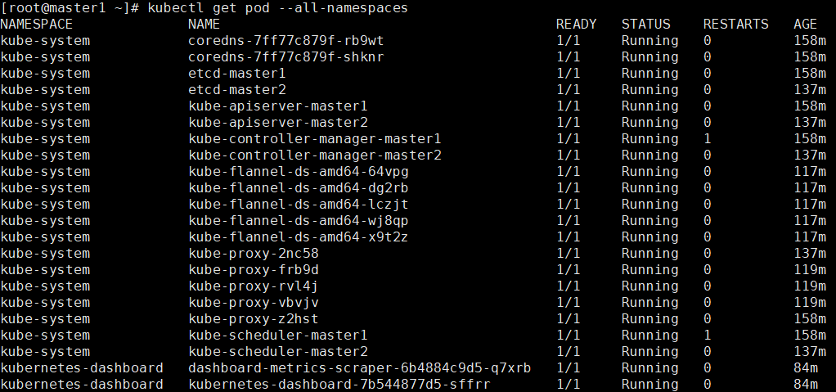Select kube-controller-manager-master1 pod name
This screenshot has width=836, height=392.
pyautogui.click(x=315, y=138)
